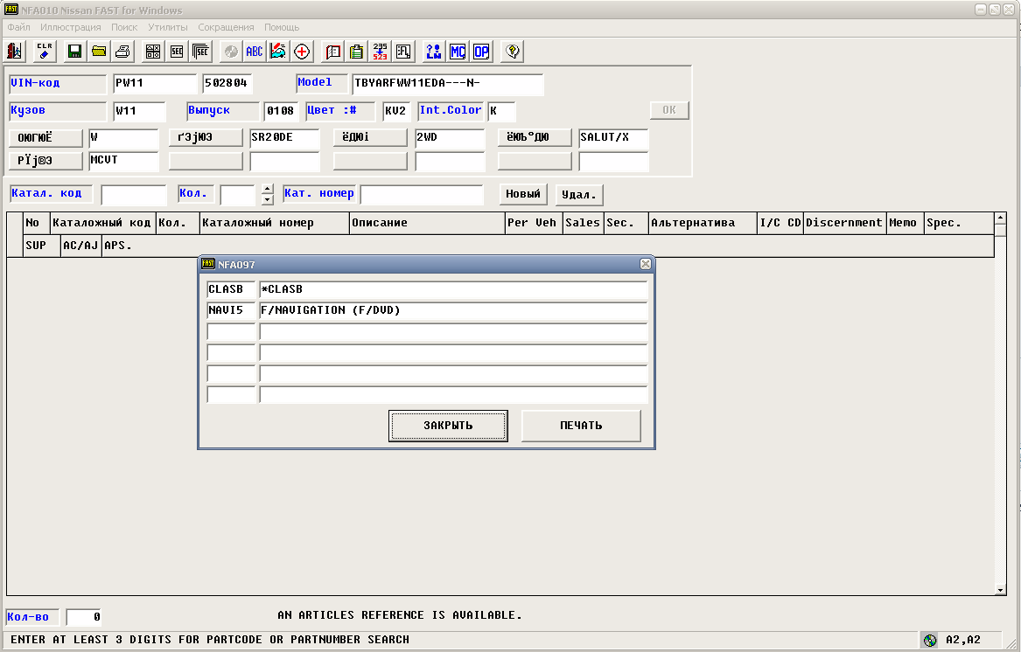The image size is (1021, 652).
Task: Click the exit door toolbar icon
Action: coord(16,52)
